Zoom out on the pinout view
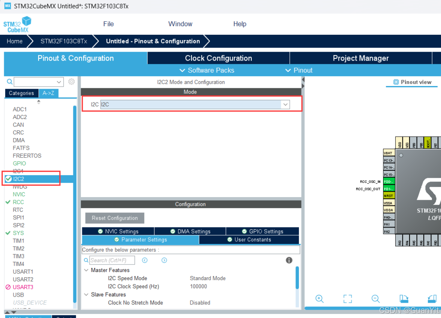 click(x=376, y=299)
